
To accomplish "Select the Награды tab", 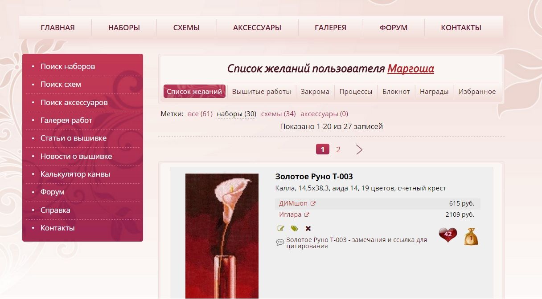I will (434, 92).
